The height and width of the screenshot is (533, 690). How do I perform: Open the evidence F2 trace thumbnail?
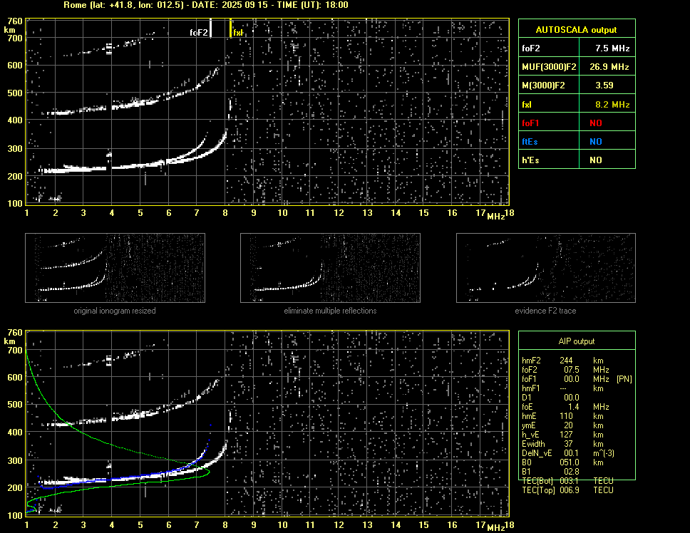pyautogui.click(x=546, y=268)
